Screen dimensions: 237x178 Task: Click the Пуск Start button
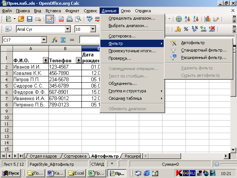pos(11,173)
